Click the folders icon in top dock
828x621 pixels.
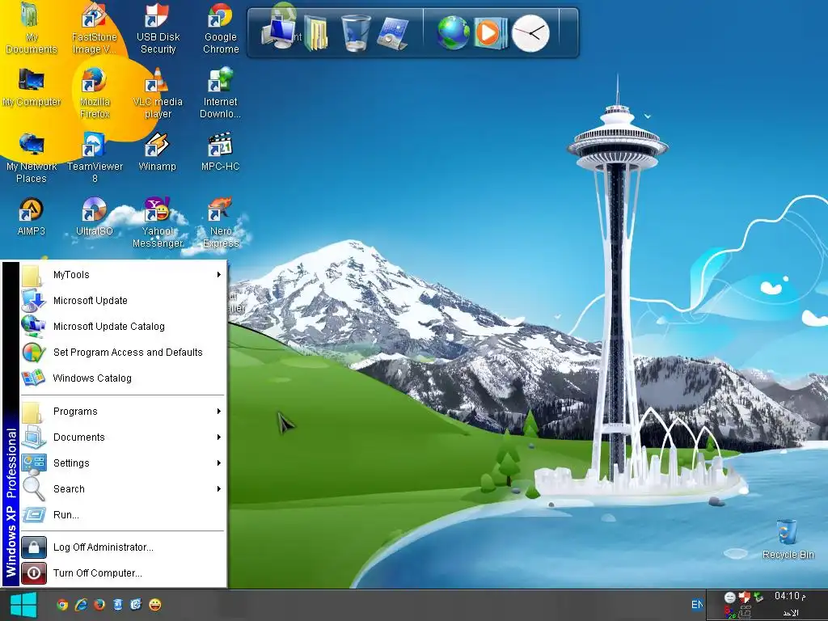(x=316, y=34)
